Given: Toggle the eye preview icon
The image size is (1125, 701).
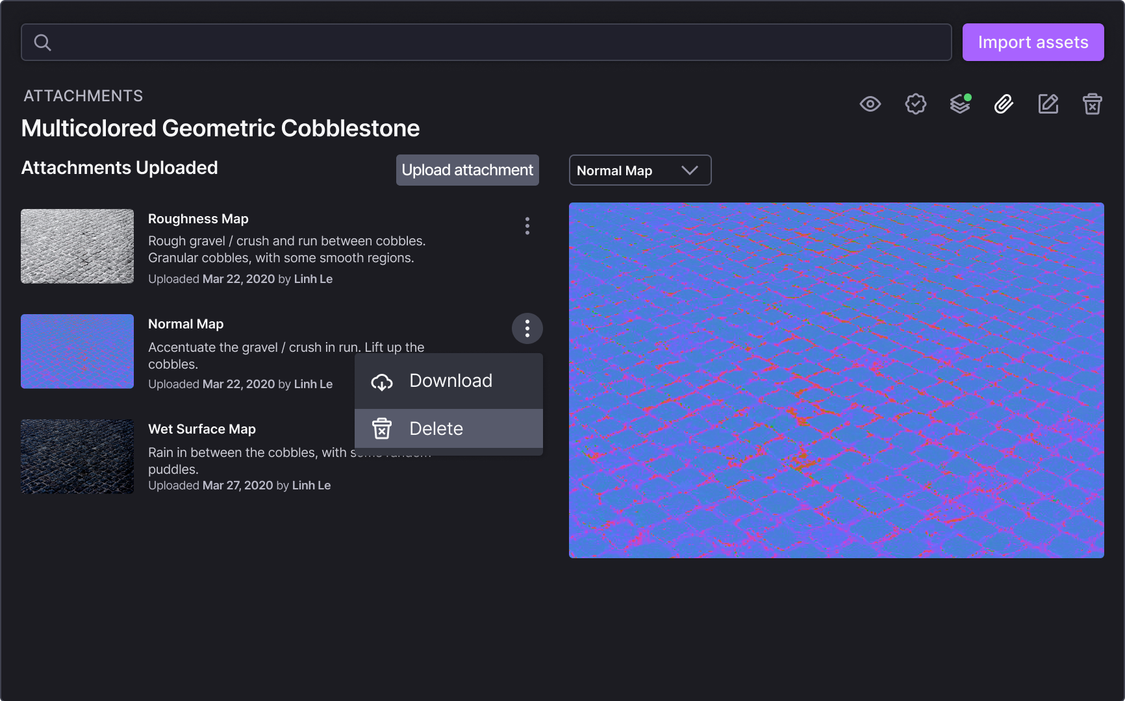Looking at the screenshot, I should (870, 104).
